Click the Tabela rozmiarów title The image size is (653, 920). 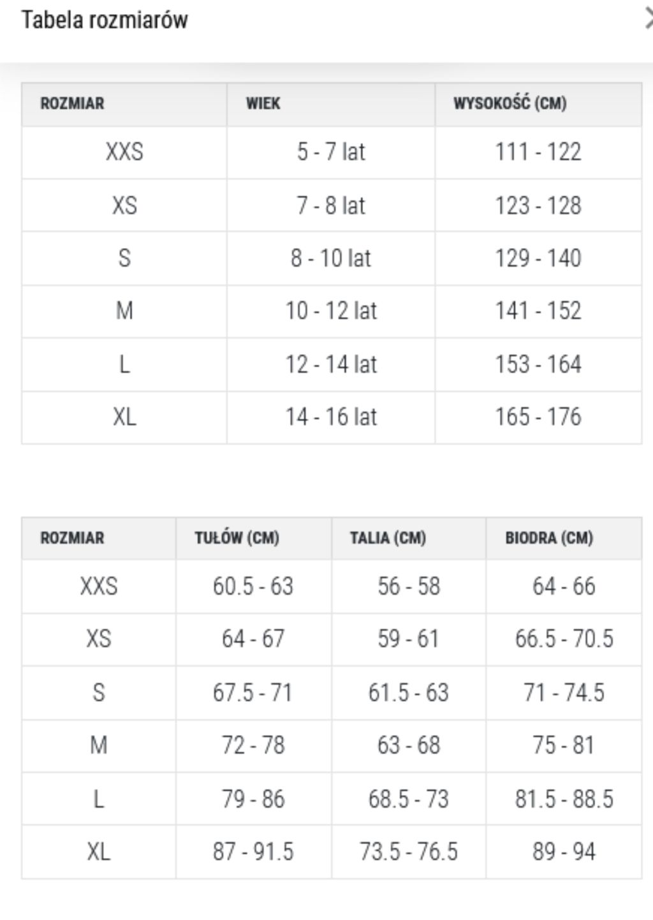tap(105, 20)
